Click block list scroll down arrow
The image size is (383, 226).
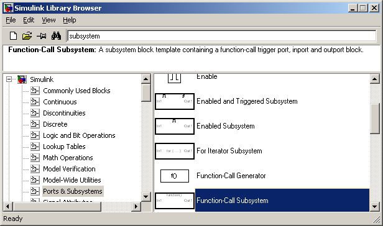[x=375, y=207]
